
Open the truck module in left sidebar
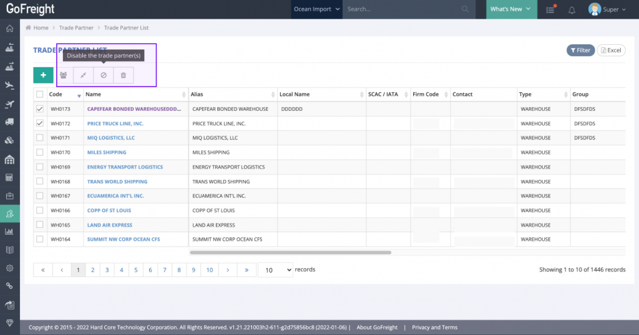pyautogui.click(x=9, y=122)
